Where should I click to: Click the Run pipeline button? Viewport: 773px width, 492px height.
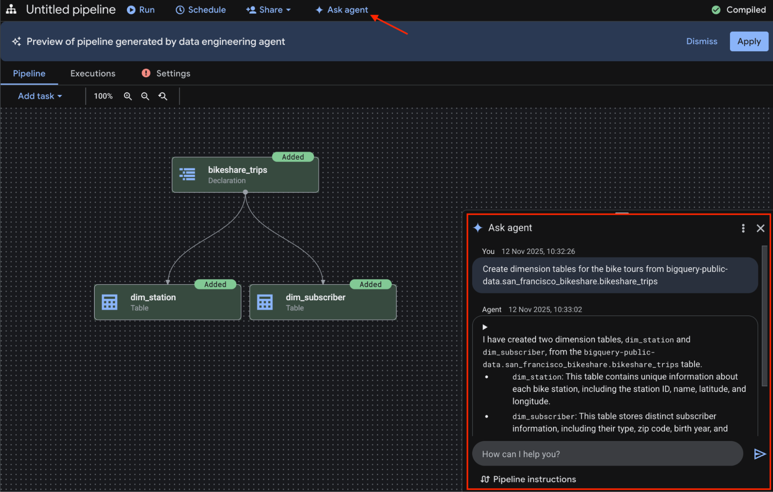pos(141,10)
